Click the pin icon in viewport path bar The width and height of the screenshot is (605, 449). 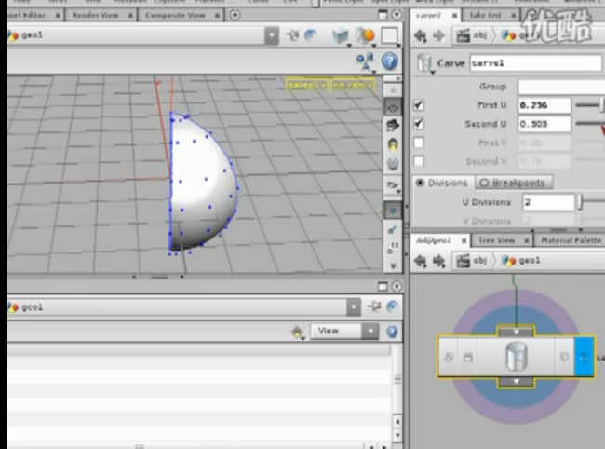tap(294, 35)
